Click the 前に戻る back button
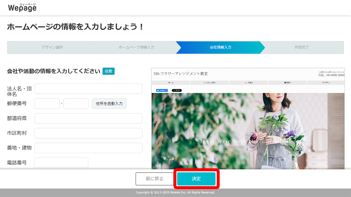Image resolution: width=351 pixels, height=197 pixels. (154, 179)
